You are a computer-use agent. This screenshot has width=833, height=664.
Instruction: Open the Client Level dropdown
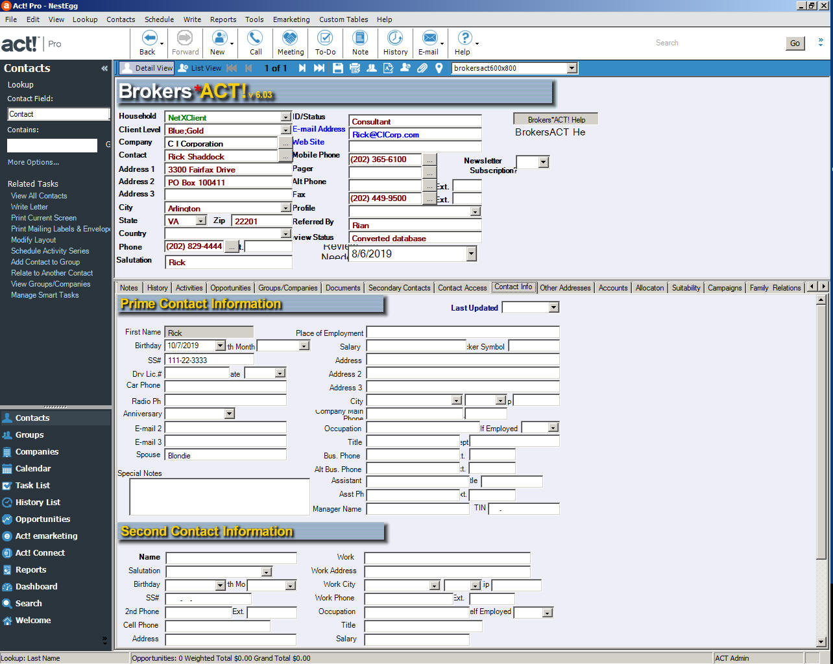[285, 130]
